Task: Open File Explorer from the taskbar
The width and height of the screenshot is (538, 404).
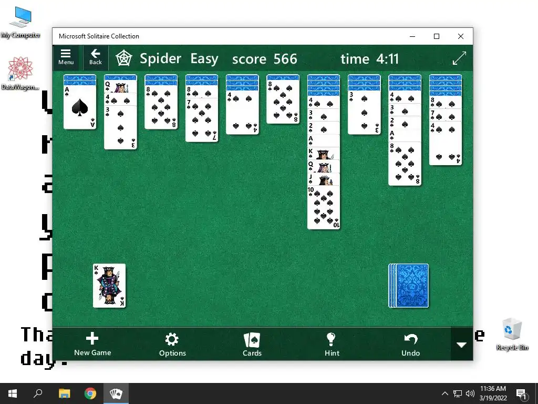Action: 64,393
